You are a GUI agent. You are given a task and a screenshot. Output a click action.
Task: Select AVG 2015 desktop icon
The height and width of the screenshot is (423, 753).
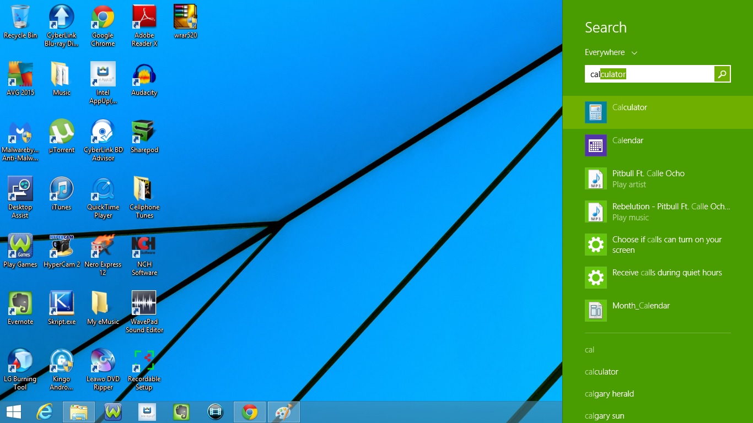point(20,79)
